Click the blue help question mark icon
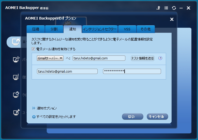198x140 pixels. point(160,58)
